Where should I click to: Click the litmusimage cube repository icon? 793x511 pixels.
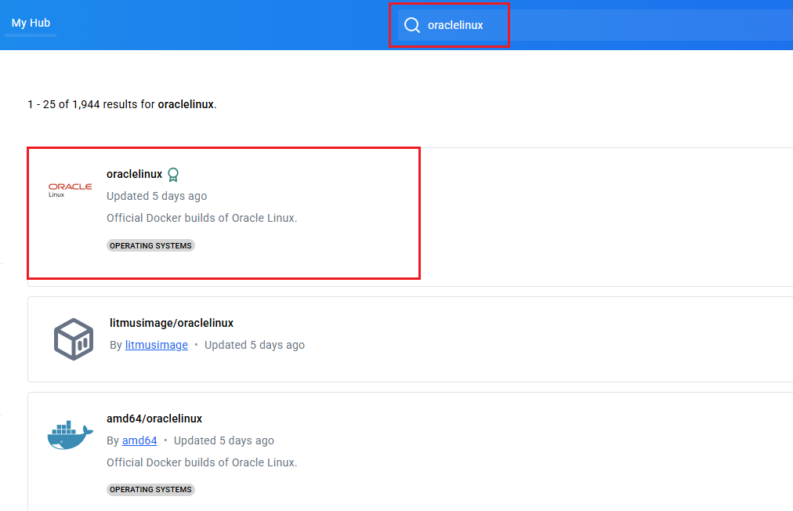click(74, 339)
